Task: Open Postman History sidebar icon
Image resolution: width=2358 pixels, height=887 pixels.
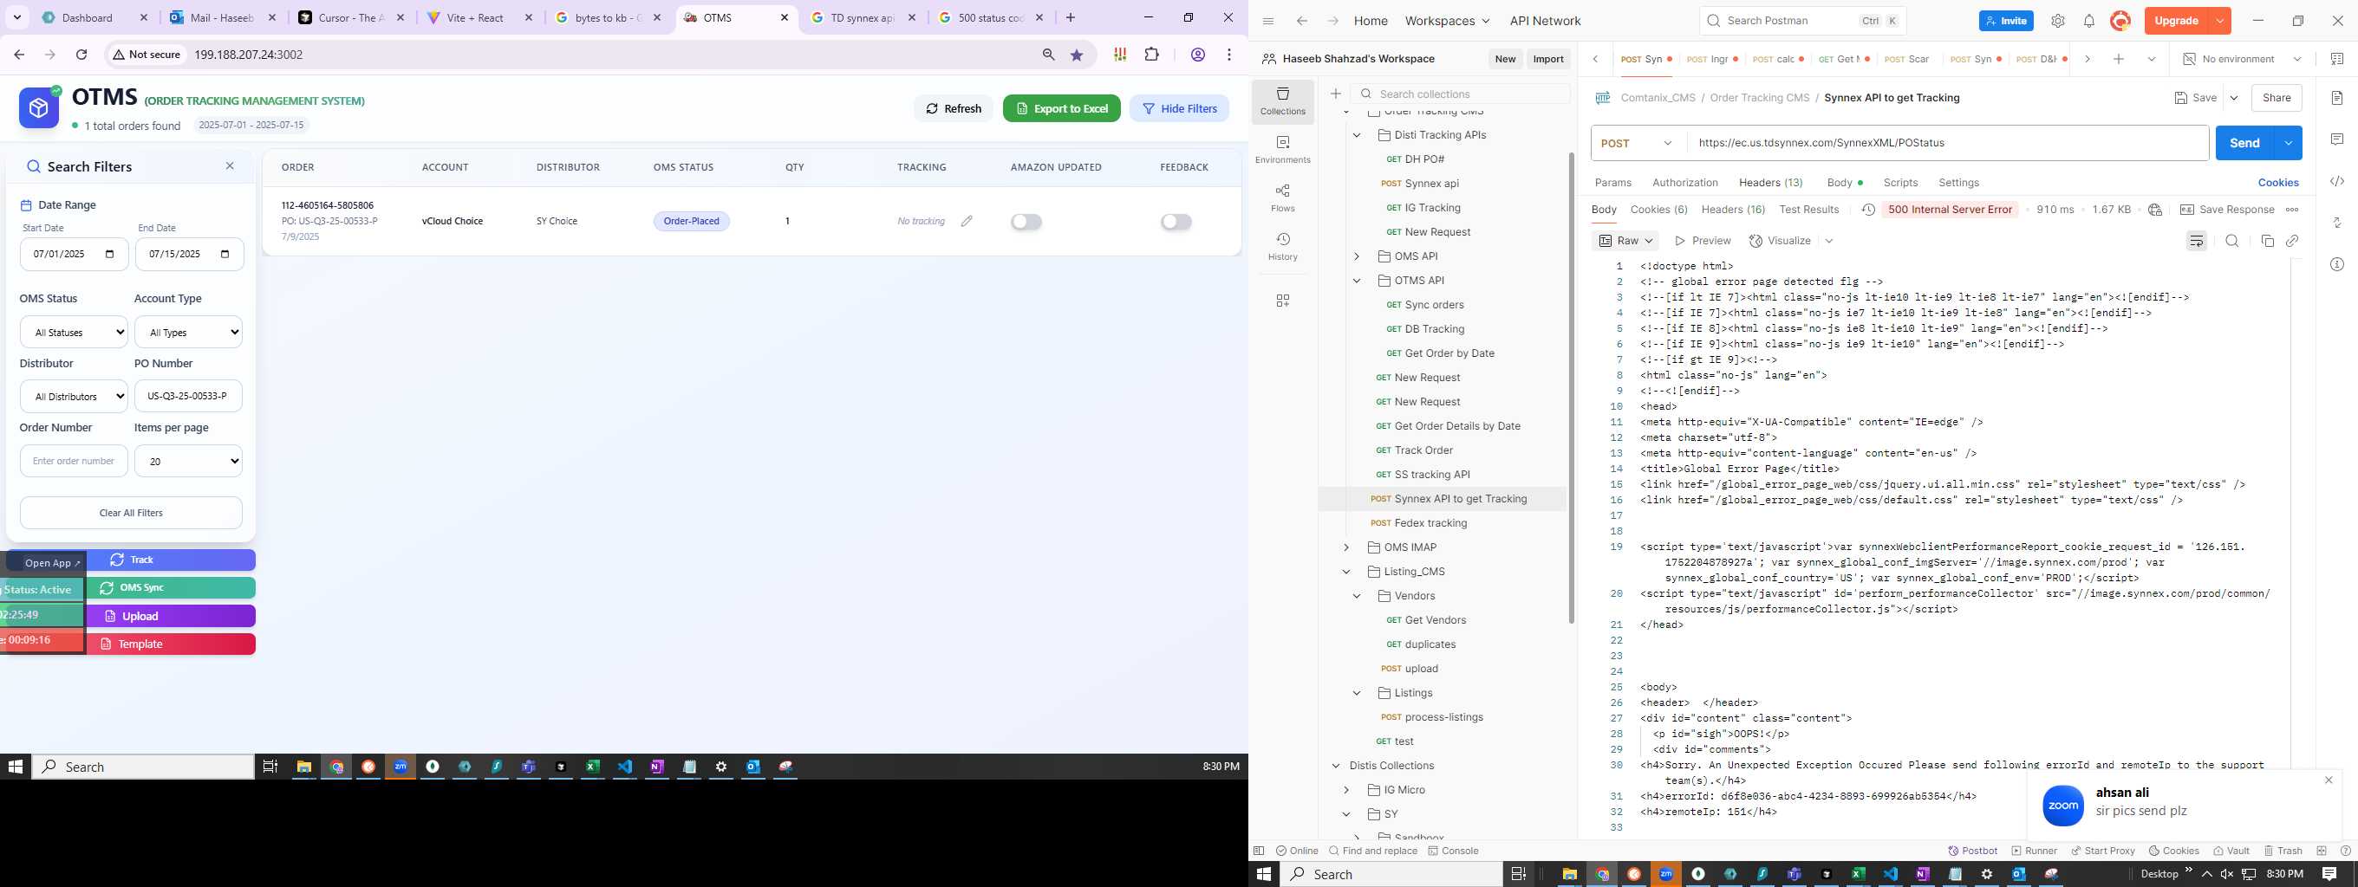Action: tap(1282, 246)
